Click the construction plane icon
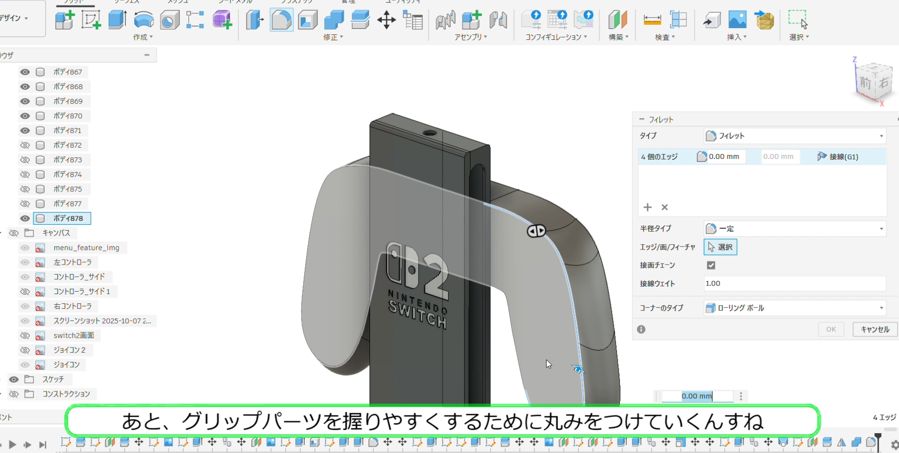 pyautogui.click(x=618, y=20)
